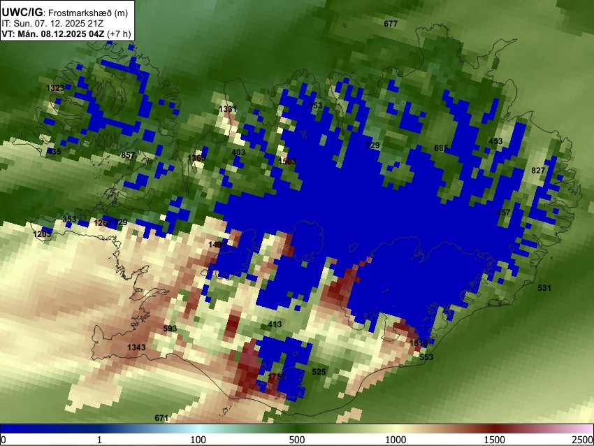
Task: Click the 1343 value label on the map
Action: pos(136,347)
